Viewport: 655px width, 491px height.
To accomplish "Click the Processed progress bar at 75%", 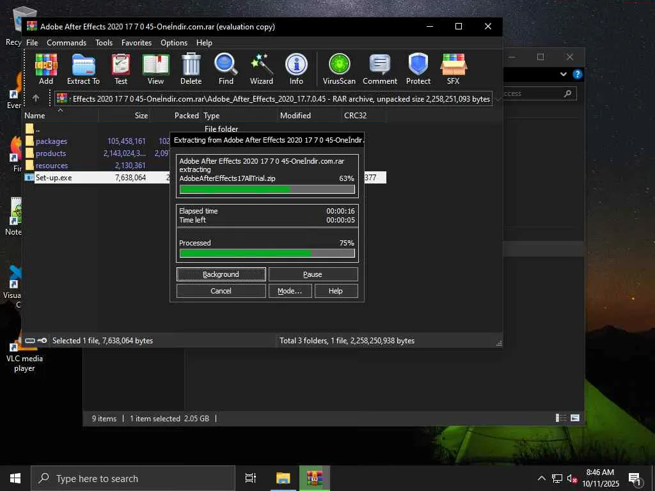I will (267, 253).
